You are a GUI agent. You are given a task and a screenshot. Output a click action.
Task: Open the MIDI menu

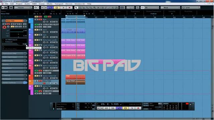point(34,4)
